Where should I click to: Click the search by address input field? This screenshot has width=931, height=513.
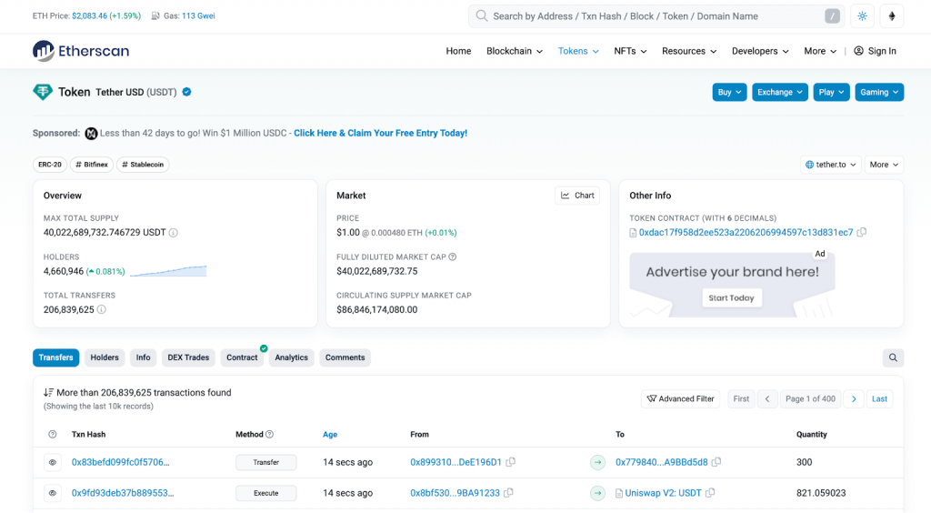point(656,16)
